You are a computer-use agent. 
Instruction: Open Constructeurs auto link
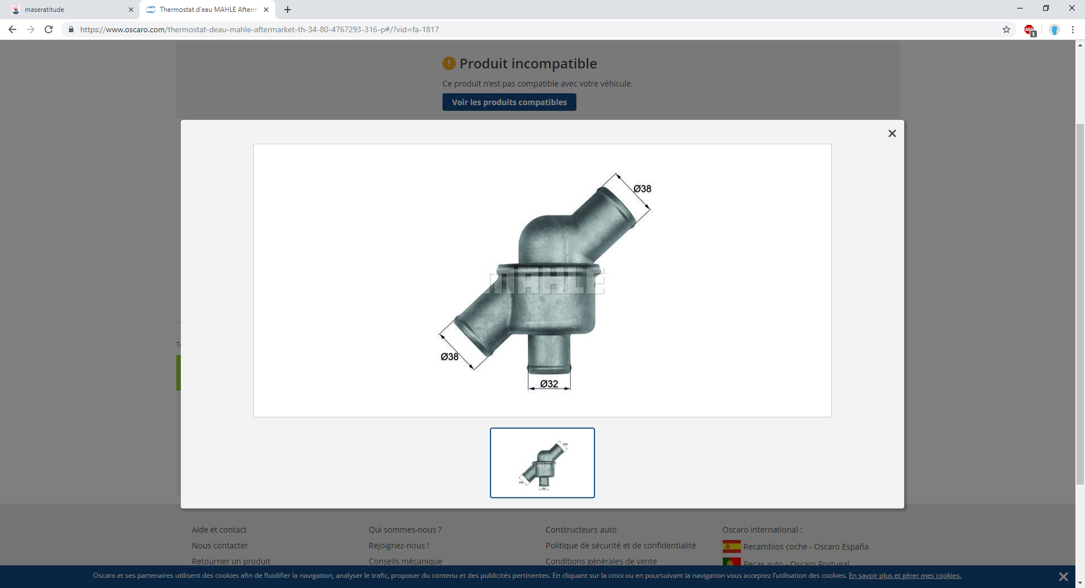[x=581, y=530]
